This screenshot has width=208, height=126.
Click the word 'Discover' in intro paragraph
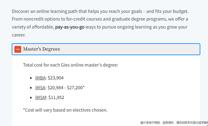tap(21, 11)
